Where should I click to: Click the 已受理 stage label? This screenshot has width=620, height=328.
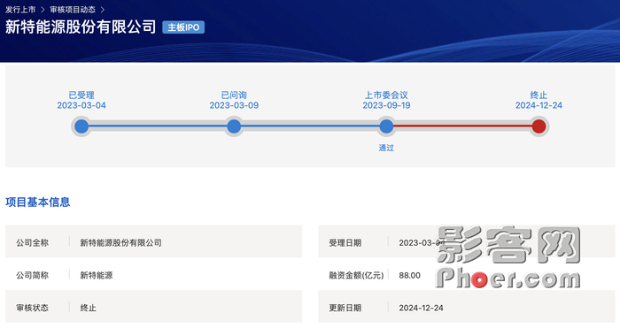click(x=81, y=95)
